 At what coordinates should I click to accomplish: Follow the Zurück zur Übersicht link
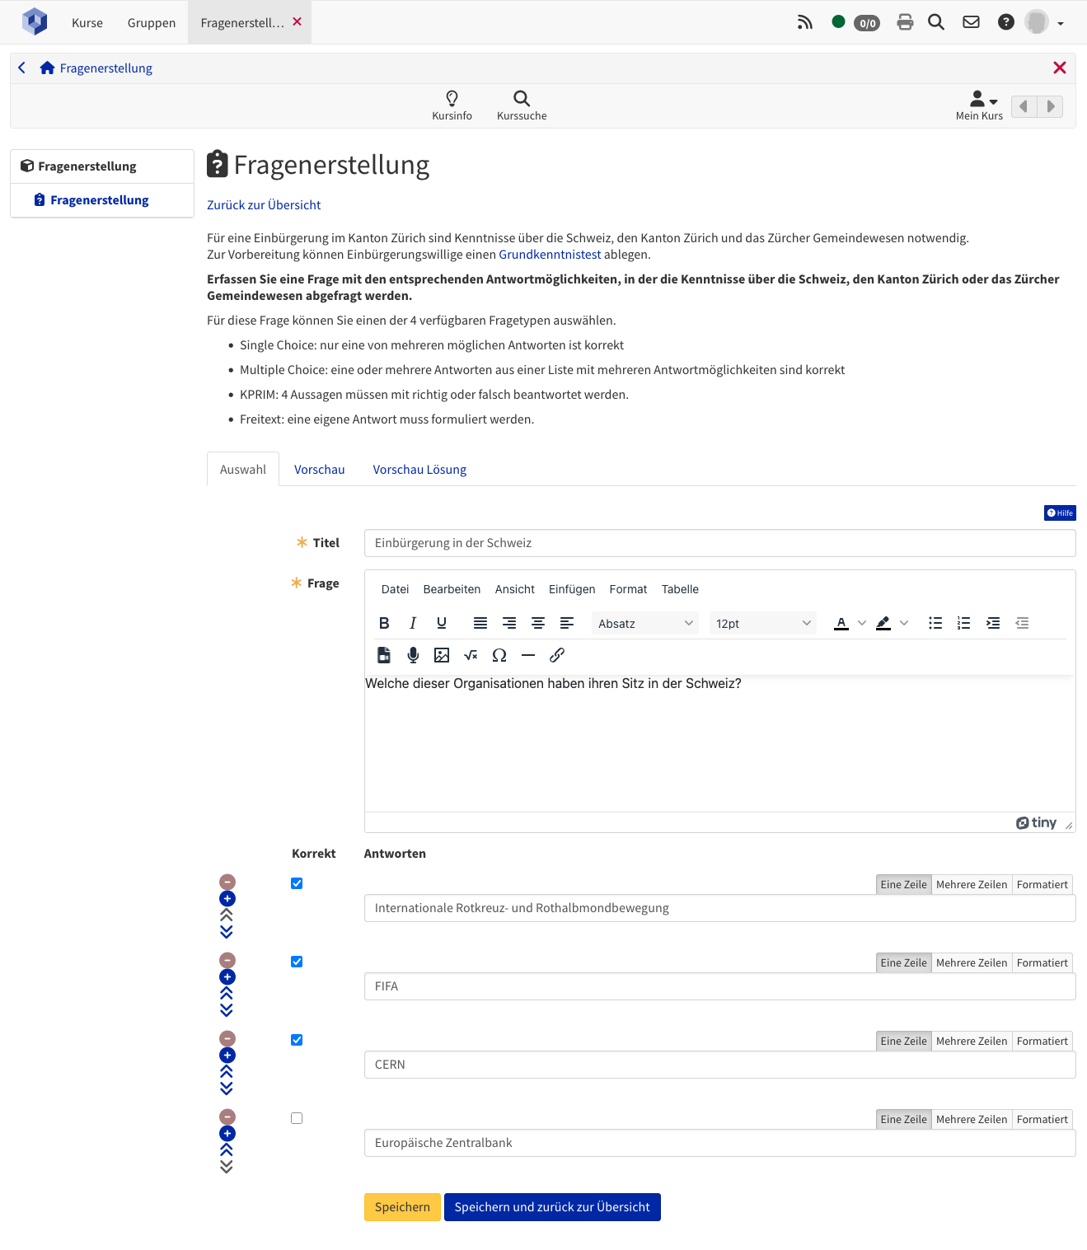264,205
